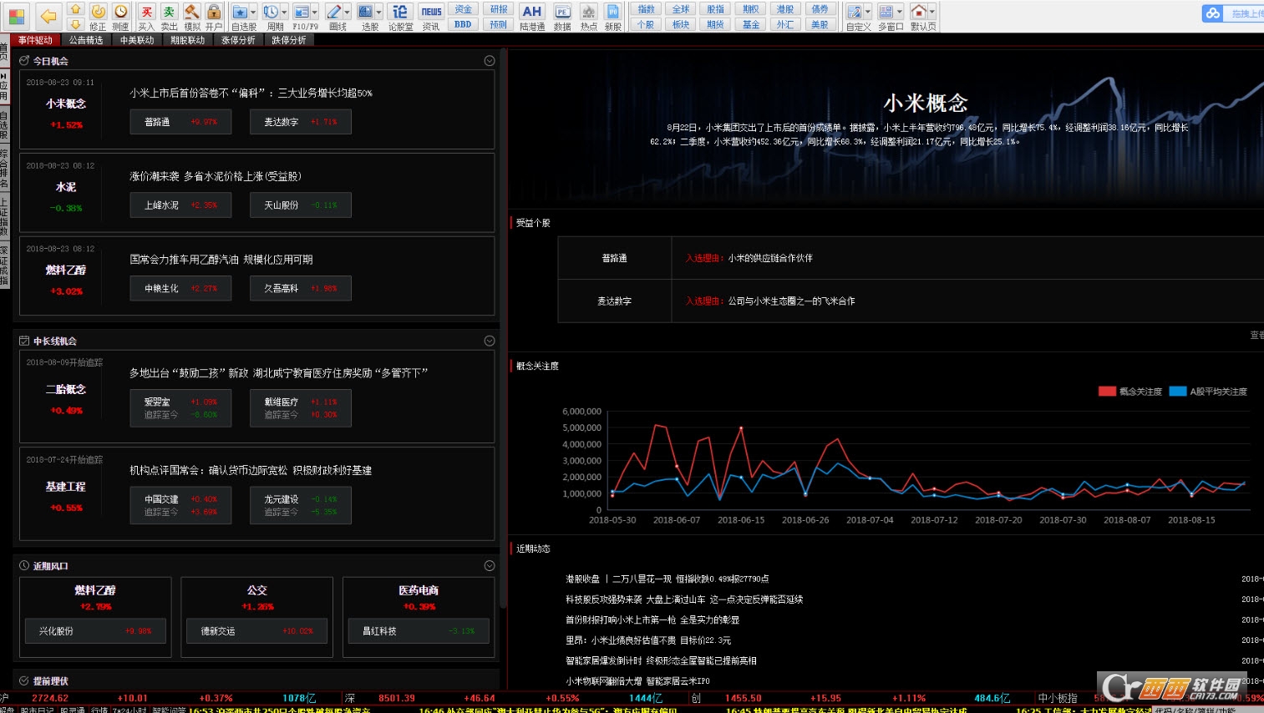The image size is (1264, 713).
Task: Switch to the 事件驱动 tab
Action: [35, 40]
